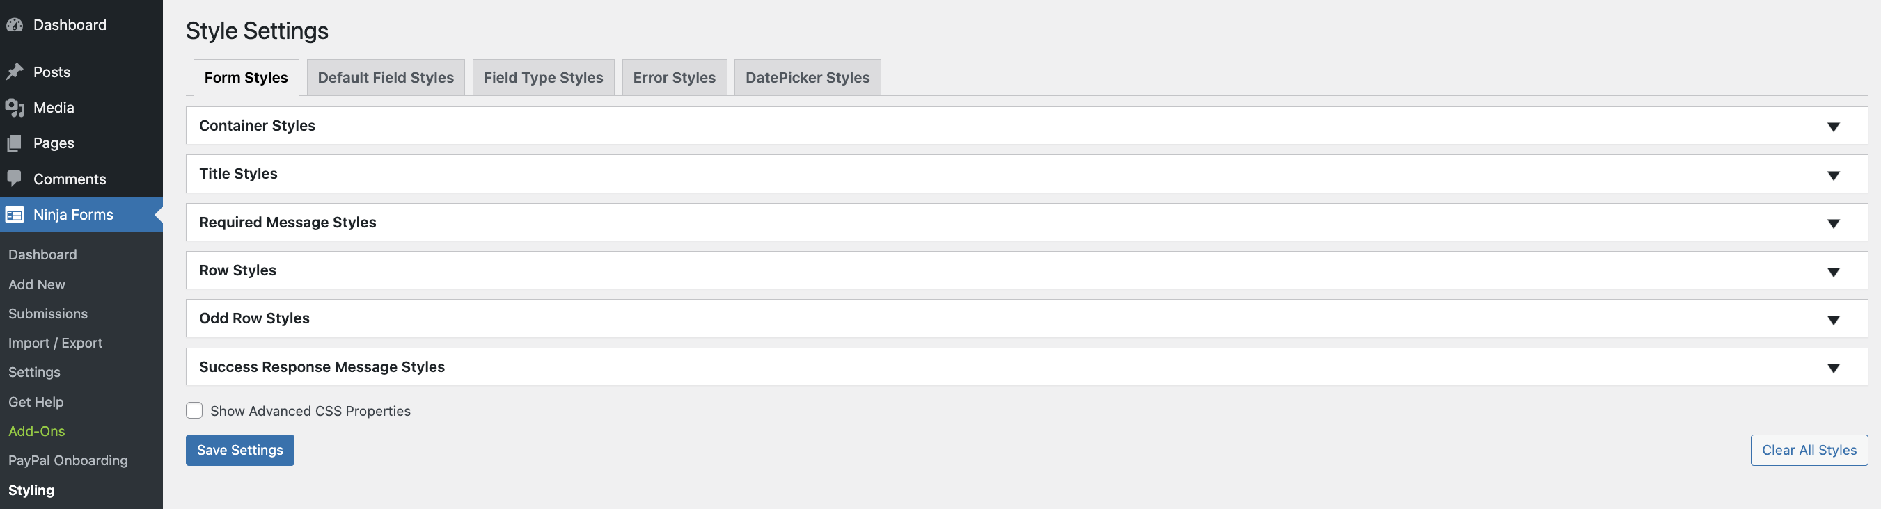Expand Success Response Message Styles arrow
Viewport: 1881px width, 509px height.
click(x=1833, y=369)
